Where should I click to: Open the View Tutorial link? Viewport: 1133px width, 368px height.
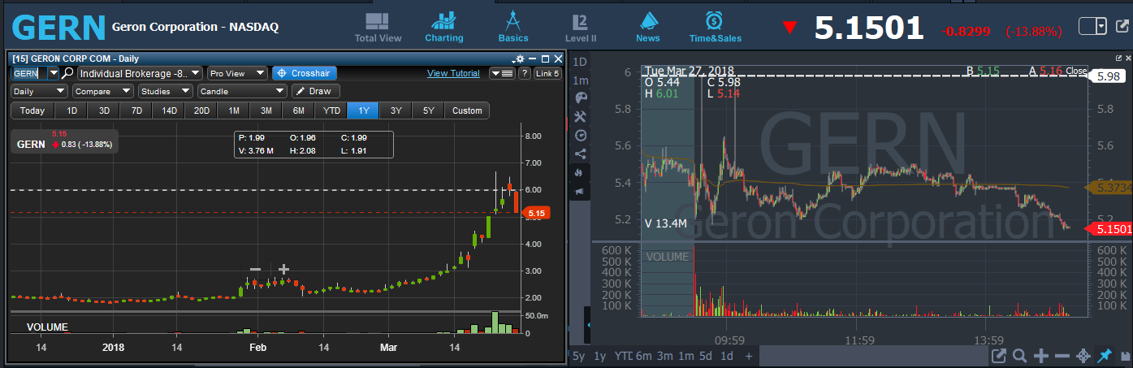(x=453, y=73)
